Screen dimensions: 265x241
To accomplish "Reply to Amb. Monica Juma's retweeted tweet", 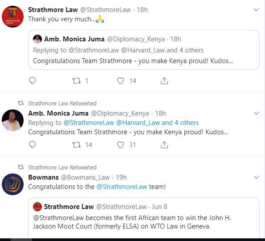I will click(x=32, y=145).
